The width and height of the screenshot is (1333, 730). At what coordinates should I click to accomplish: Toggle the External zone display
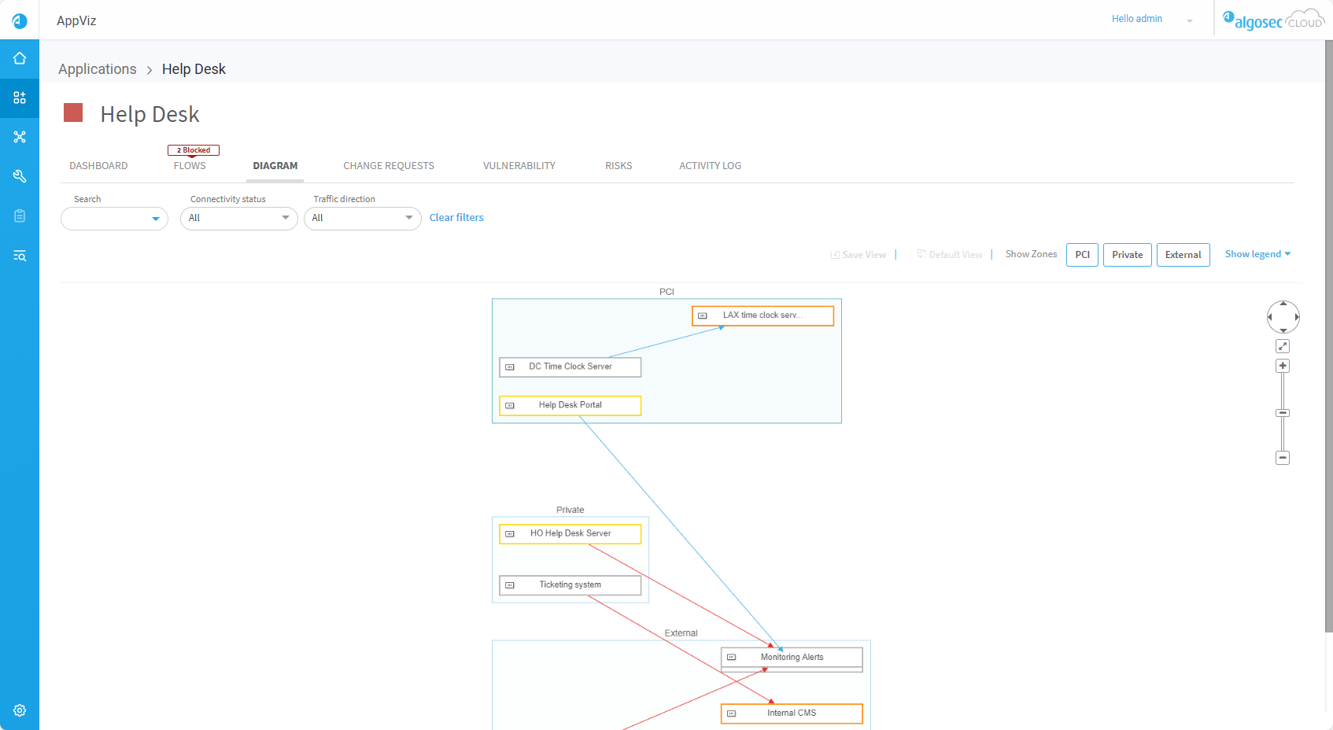tap(1183, 255)
